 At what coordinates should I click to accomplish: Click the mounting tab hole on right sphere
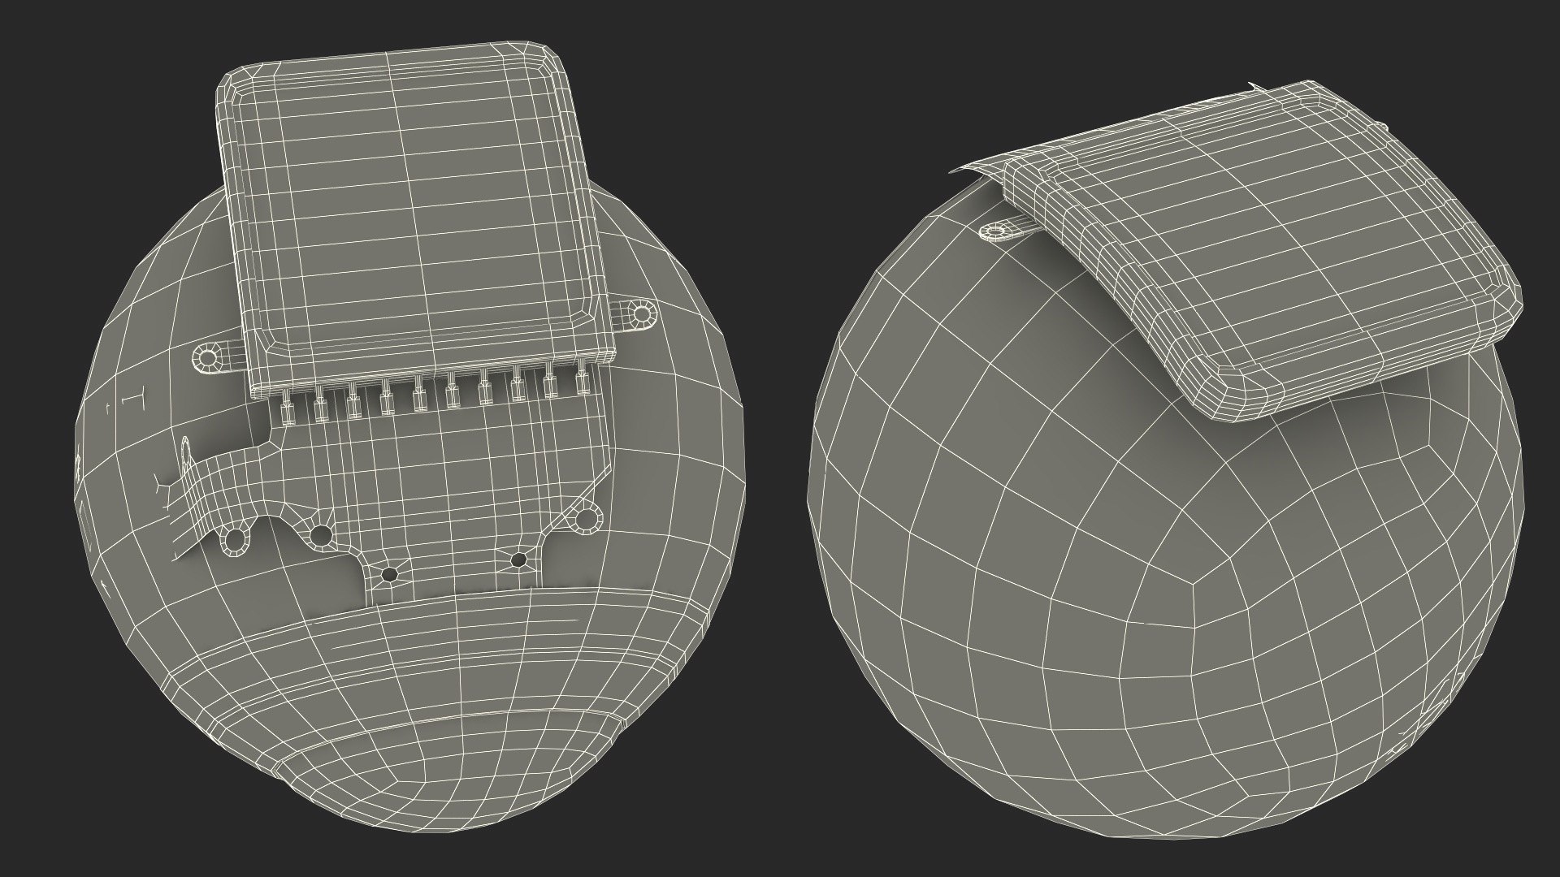coord(994,233)
